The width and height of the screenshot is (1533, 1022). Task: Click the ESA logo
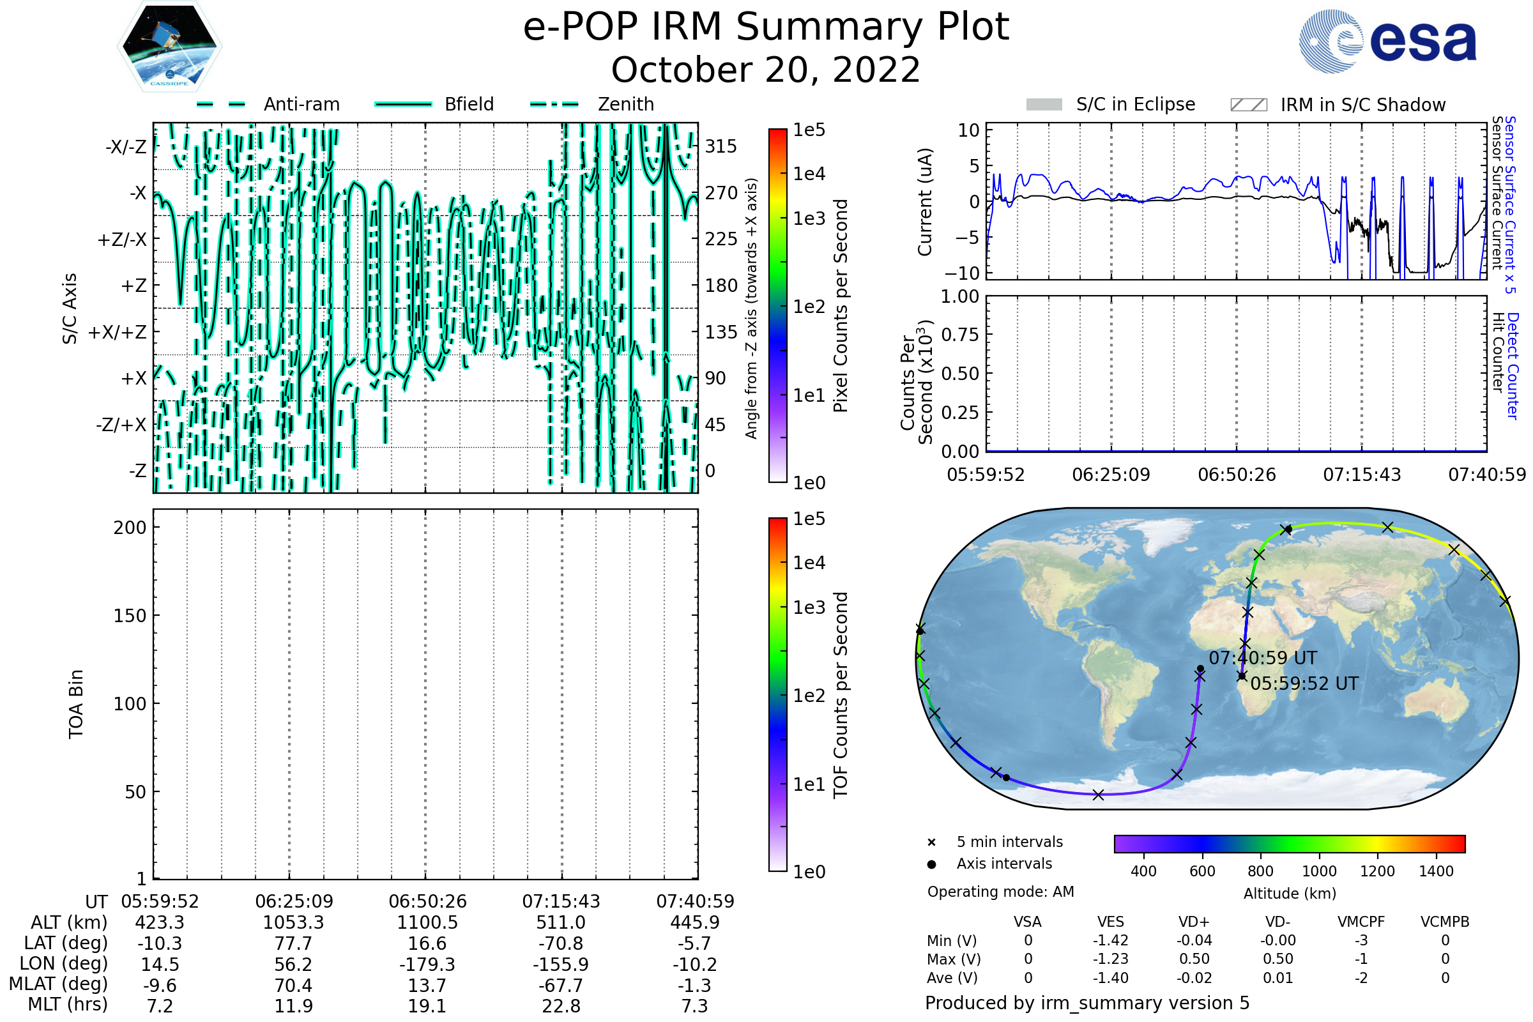pos(1387,41)
